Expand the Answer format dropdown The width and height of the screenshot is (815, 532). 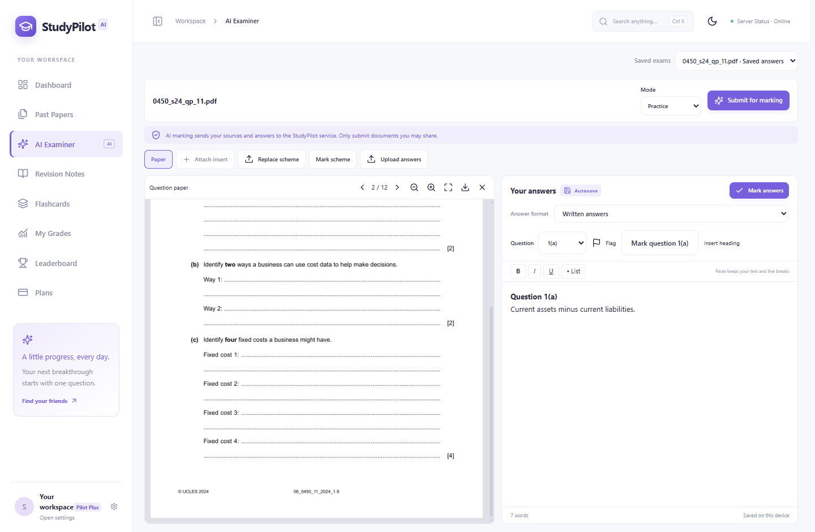pyautogui.click(x=671, y=214)
